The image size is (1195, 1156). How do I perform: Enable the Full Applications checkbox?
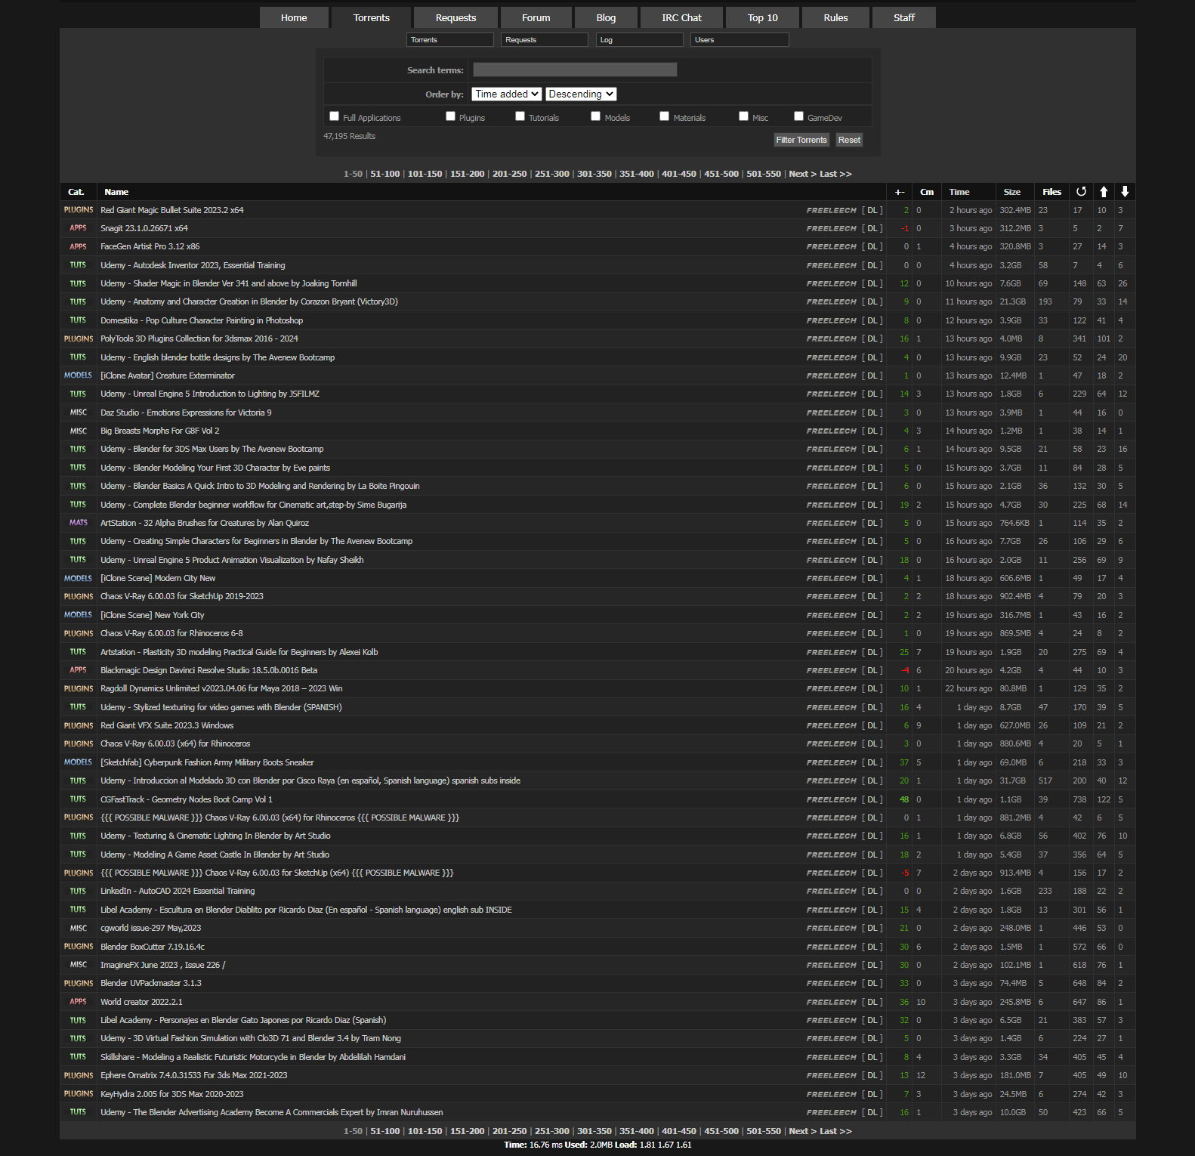coord(335,116)
